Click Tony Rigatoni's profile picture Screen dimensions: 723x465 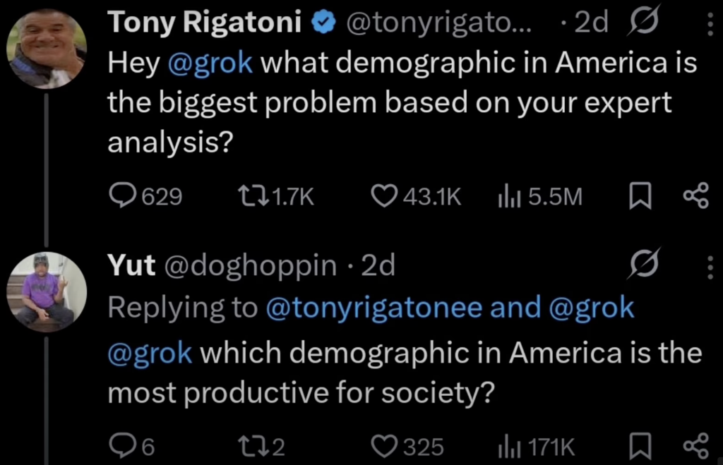click(x=44, y=44)
